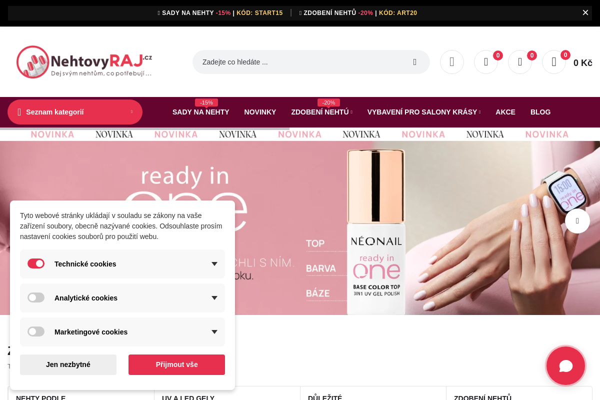Viewport: 600px width, 400px height.
Task: Open the Seznam kategorií dropdown
Action: (x=75, y=112)
